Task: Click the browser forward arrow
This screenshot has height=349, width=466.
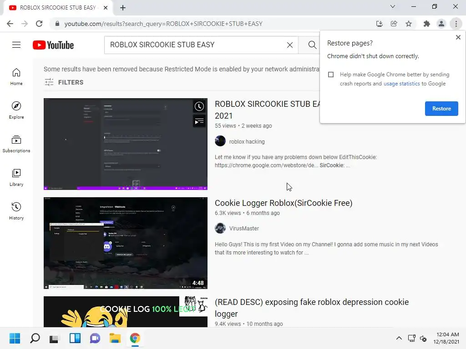Action: click(x=25, y=24)
